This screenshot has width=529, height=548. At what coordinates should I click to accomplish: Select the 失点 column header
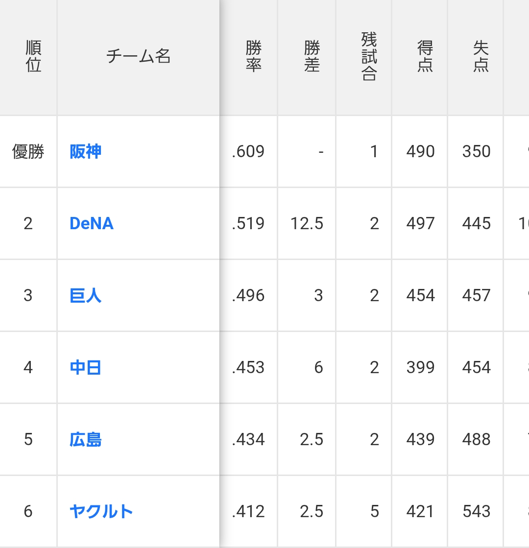coord(481,57)
